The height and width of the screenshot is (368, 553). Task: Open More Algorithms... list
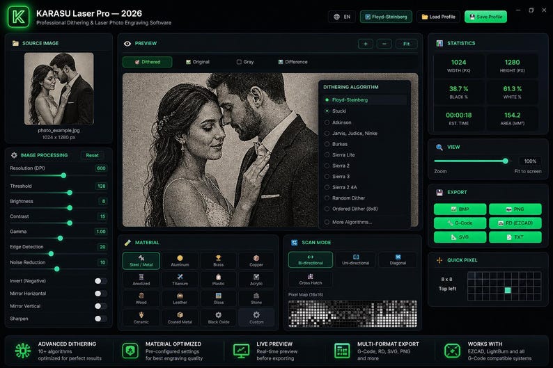pyautogui.click(x=365, y=222)
